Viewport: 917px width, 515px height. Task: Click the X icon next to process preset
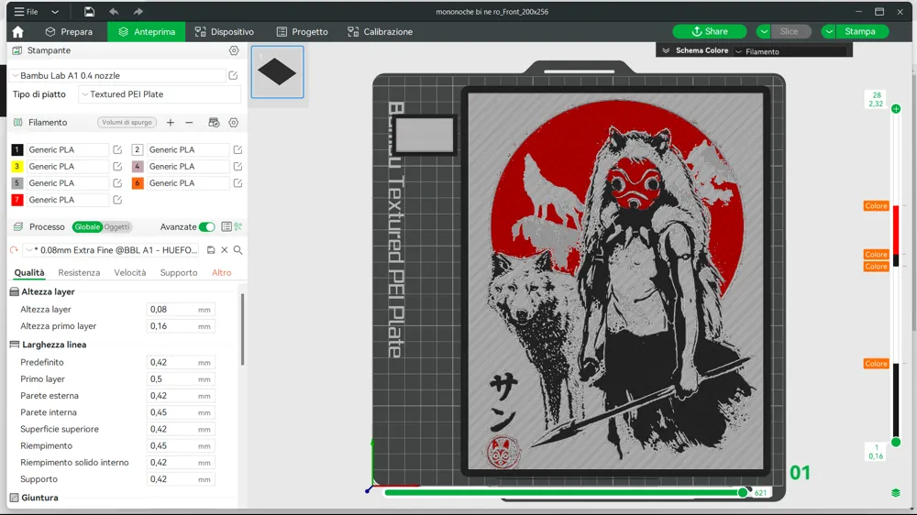click(x=225, y=250)
